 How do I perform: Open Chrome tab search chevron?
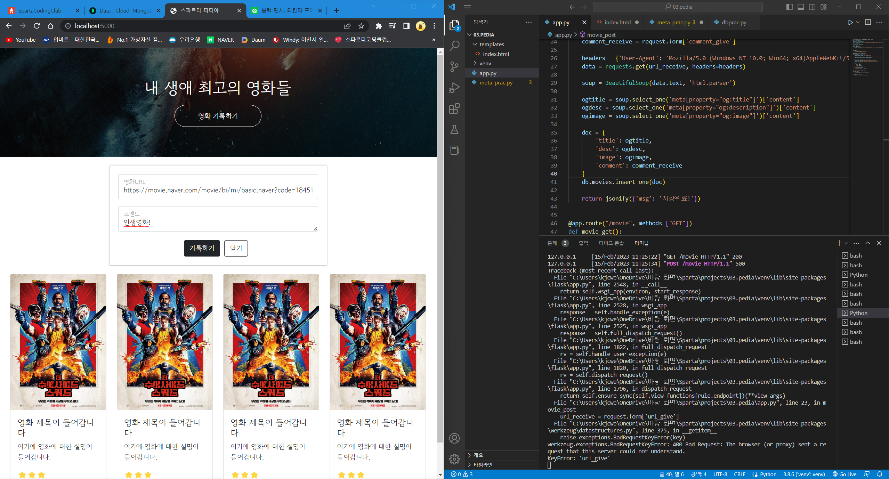pos(374,6)
